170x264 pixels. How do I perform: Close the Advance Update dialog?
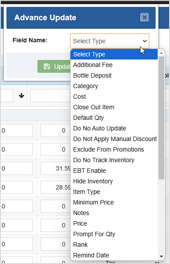[144, 17]
